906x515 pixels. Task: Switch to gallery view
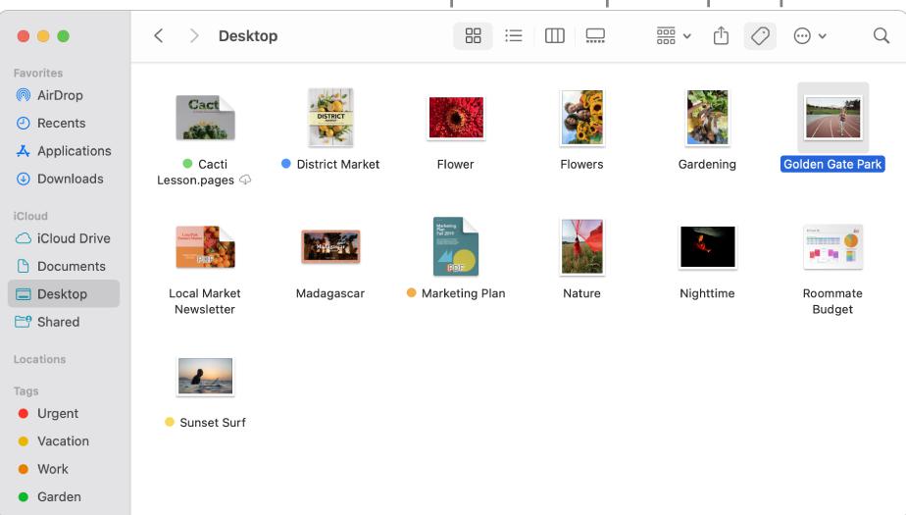pyautogui.click(x=595, y=36)
